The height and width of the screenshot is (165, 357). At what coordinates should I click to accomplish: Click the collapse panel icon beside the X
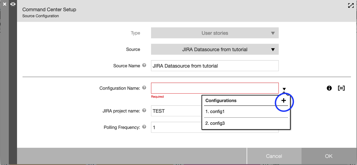coord(13,4)
